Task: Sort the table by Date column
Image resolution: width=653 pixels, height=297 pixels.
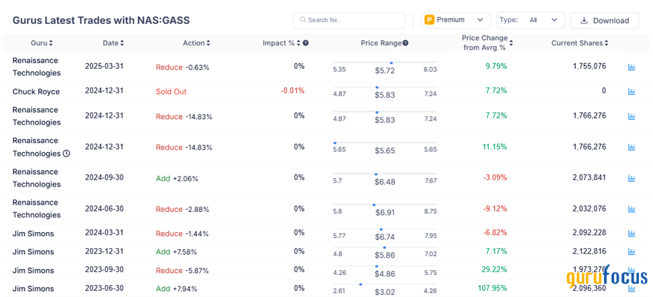Action: 113,43
